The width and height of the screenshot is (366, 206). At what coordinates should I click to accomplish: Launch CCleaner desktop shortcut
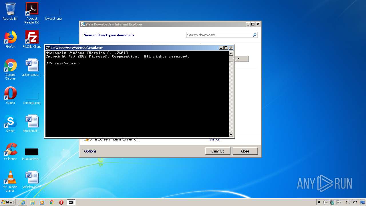(10, 152)
